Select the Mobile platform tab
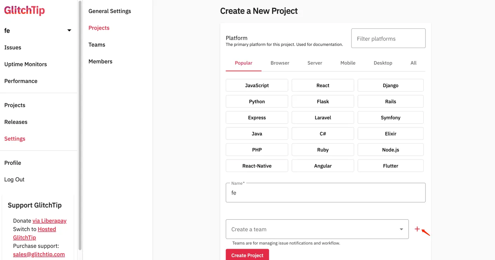Viewport: 495px width, 260px height. (348, 63)
